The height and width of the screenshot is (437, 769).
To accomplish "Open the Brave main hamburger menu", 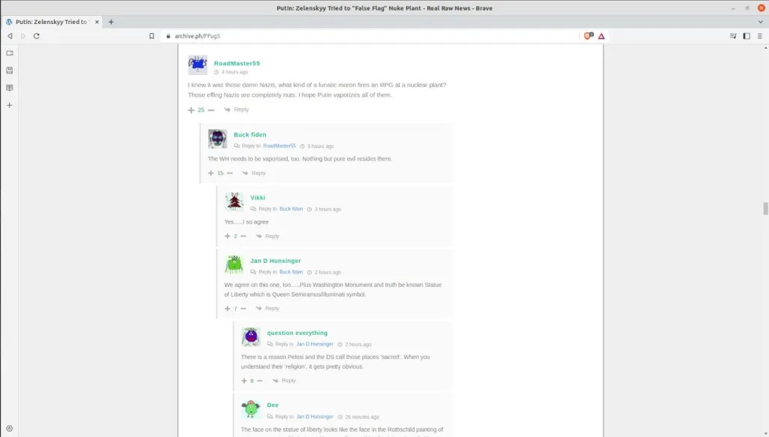I will (x=759, y=36).
